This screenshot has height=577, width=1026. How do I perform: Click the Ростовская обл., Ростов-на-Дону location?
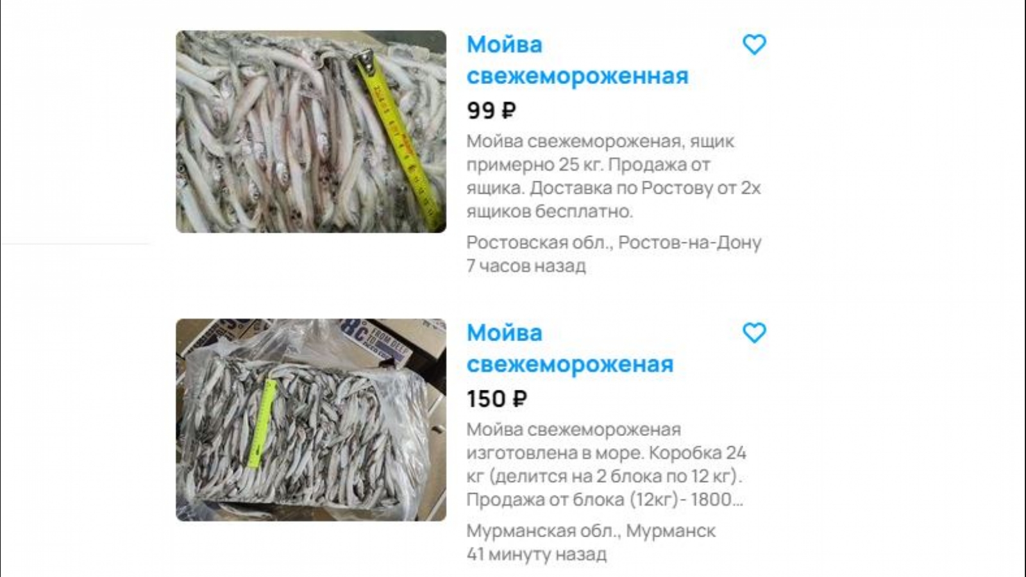click(x=614, y=242)
